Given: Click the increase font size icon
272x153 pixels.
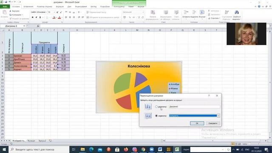Looking at the screenshot, I should (x=57, y=12).
